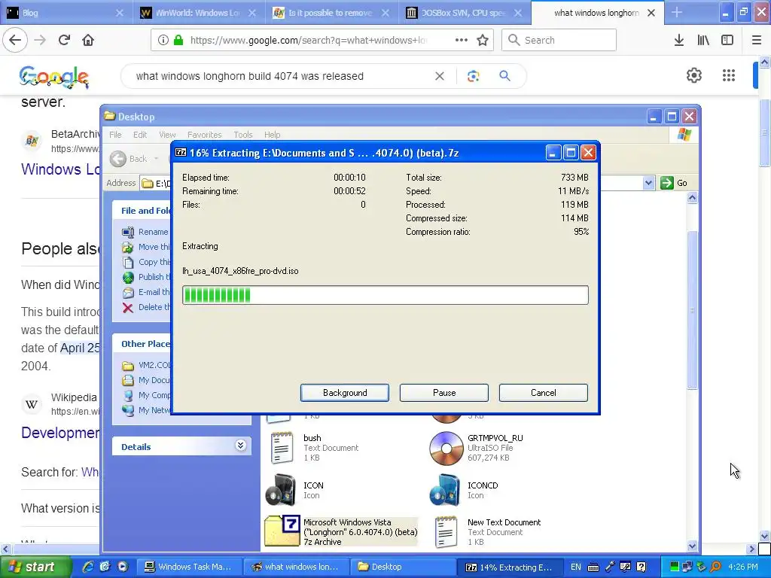Expand the Details panel chevron

click(240, 446)
